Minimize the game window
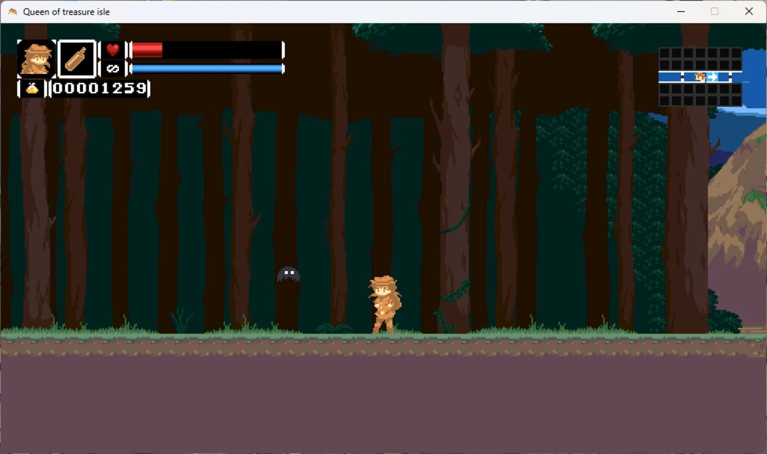Image resolution: width=767 pixels, height=454 pixels. click(x=681, y=11)
